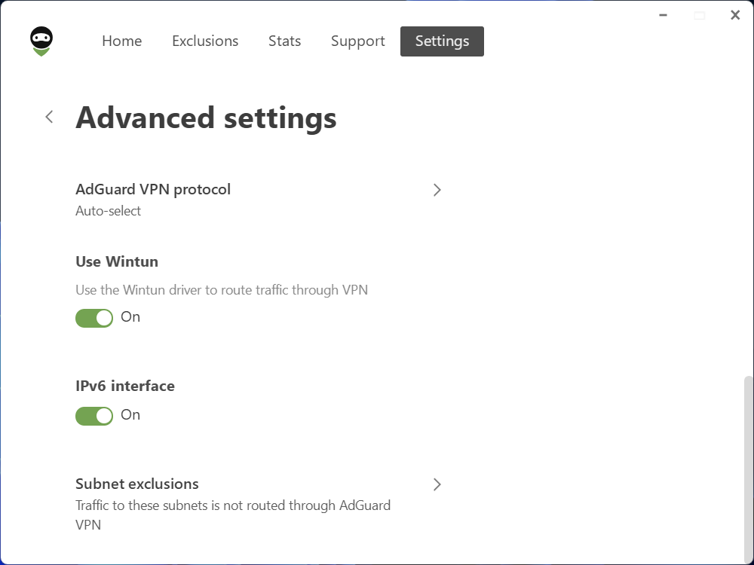
Task: Click the AdGuard VPN protocol label
Action: coord(153,189)
